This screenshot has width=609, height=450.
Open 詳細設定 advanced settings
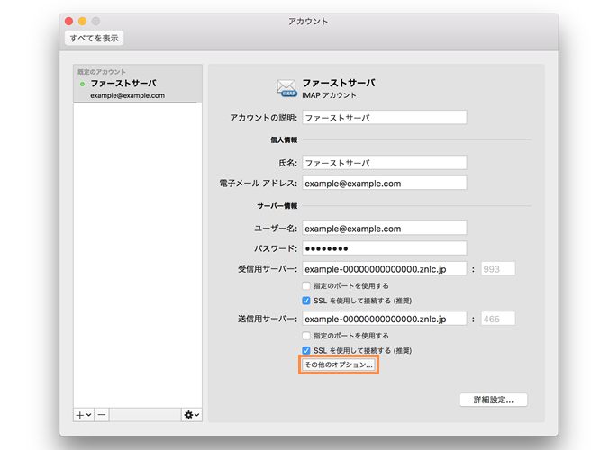[x=493, y=399]
